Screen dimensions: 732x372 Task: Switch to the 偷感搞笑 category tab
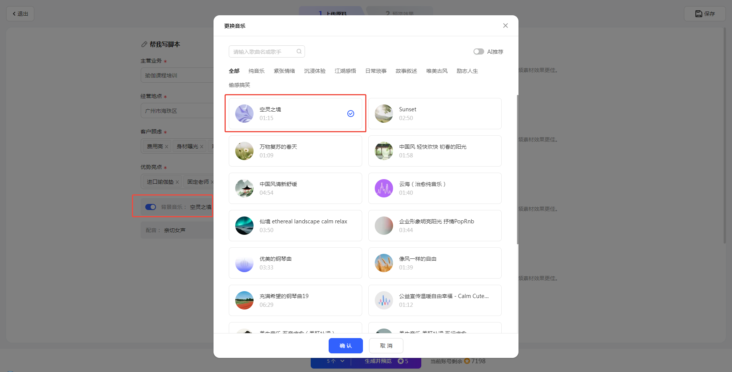239,85
